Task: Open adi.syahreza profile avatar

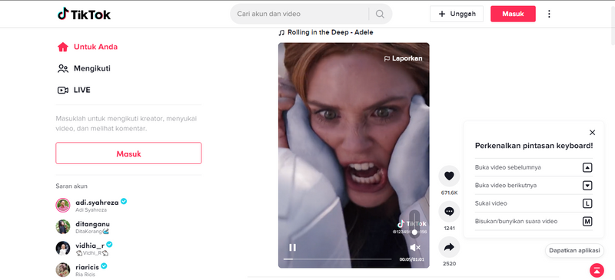Action: (x=63, y=205)
